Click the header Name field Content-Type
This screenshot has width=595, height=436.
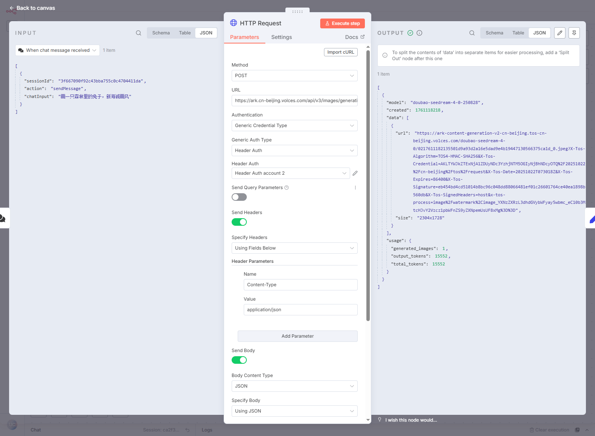[x=301, y=285]
